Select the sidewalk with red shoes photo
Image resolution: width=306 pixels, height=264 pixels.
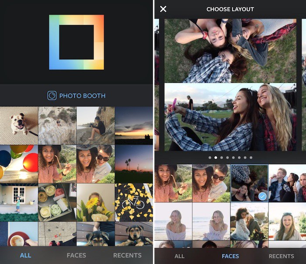click(x=57, y=234)
